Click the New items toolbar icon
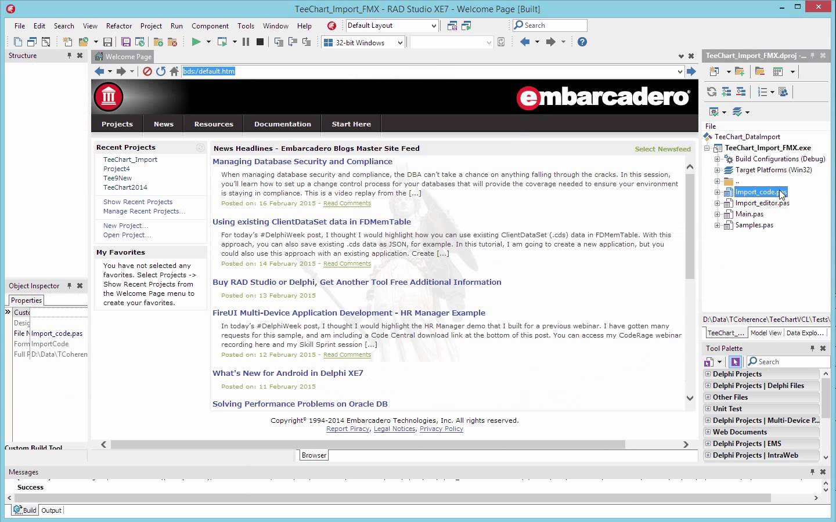The image size is (836, 522). (68, 42)
